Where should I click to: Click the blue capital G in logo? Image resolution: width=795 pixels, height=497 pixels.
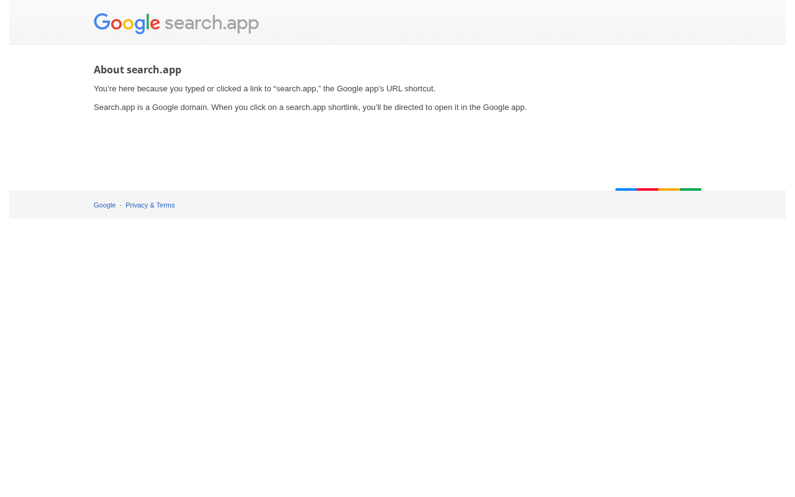coord(102,23)
